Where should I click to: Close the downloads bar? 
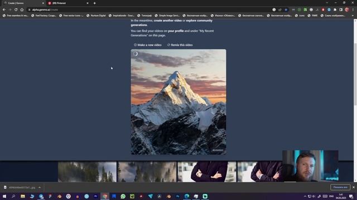(x=353, y=187)
